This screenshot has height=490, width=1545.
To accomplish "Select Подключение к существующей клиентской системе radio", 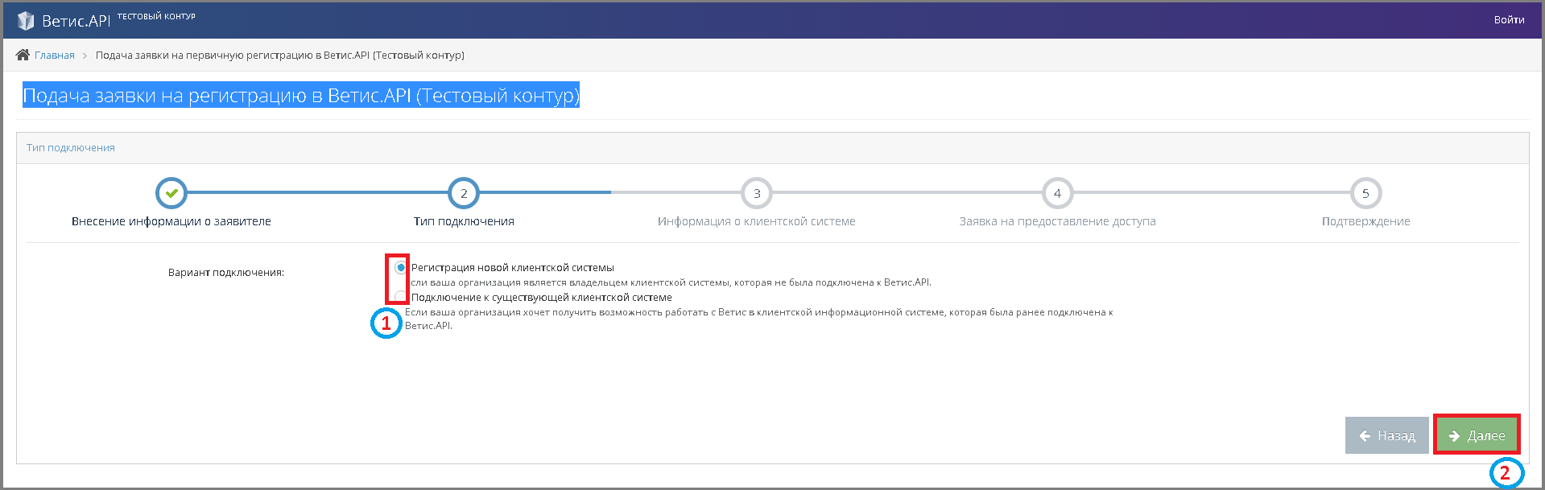I will tap(400, 297).
